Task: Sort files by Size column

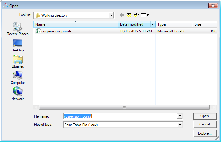Action: (x=205, y=24)
